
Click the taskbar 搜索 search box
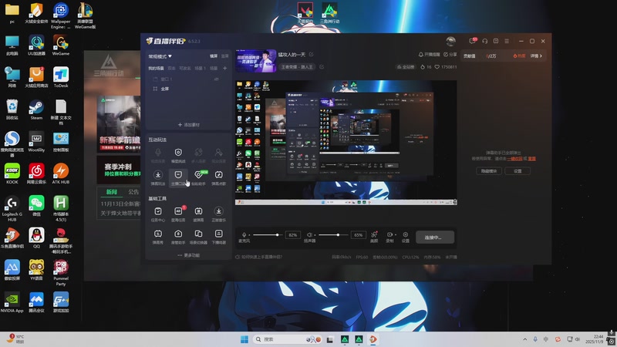[288, 339]
